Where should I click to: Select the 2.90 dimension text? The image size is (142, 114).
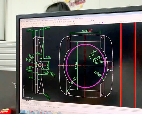coord(29,71)
